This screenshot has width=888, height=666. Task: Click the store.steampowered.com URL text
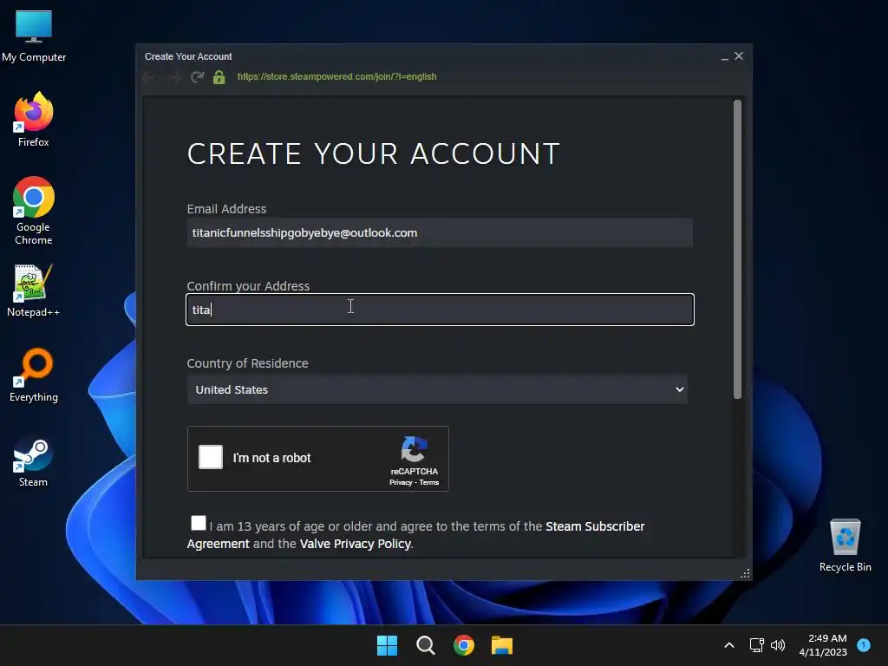tap(337, 76)
